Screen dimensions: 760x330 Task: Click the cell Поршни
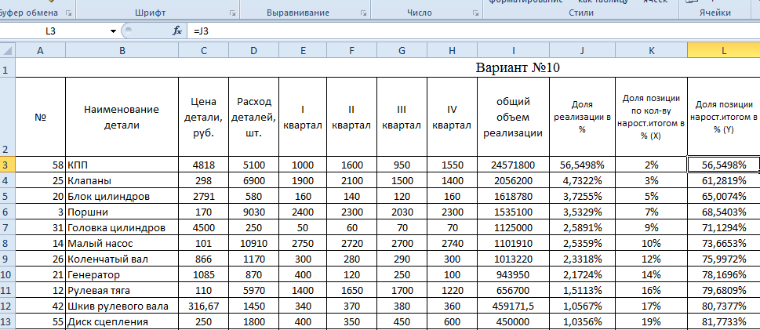click(x=122, y=212)
